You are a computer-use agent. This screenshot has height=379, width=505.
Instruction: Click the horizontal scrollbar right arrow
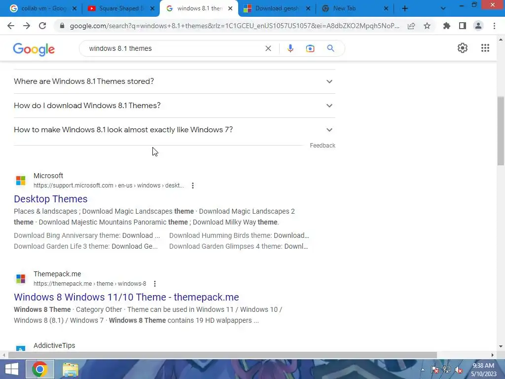(x=493, y=355)
